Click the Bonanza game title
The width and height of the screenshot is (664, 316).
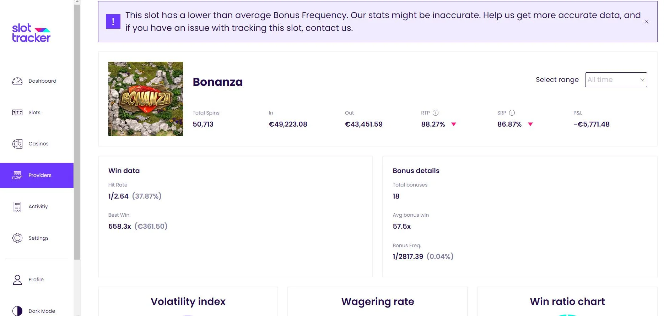point(218,82)
